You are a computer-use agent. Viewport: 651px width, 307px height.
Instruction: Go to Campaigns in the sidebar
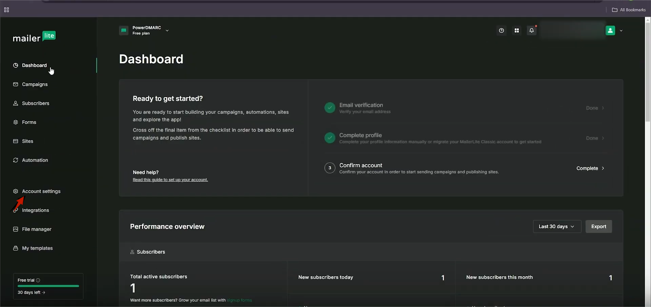pyautogui.click(x=35, y=84)
